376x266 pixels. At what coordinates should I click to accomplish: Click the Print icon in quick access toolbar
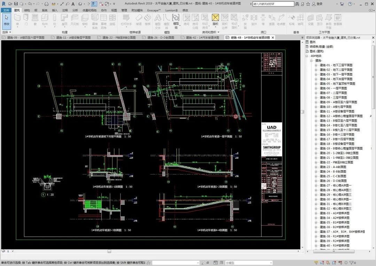pos(46,4)
